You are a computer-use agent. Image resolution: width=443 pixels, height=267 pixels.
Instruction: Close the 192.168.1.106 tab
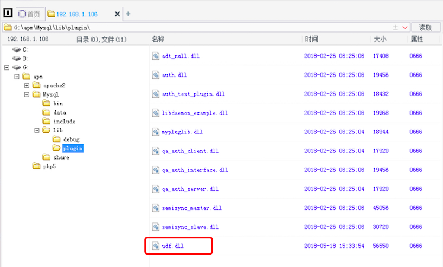click(x=117, y=14)
